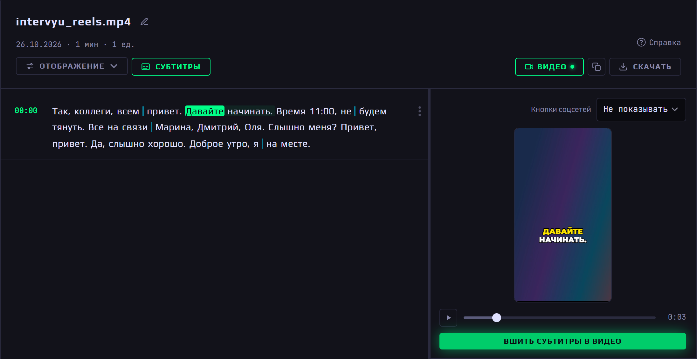Screen dimensions: 697x359
Task: Click the file title intervyu_reels.mp4
Action: pyautogui.click(x=73, y=22)
